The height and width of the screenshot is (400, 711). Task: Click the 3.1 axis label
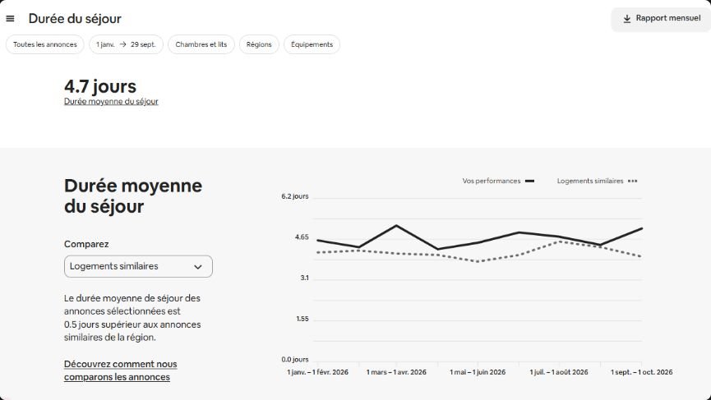(304, 278)
